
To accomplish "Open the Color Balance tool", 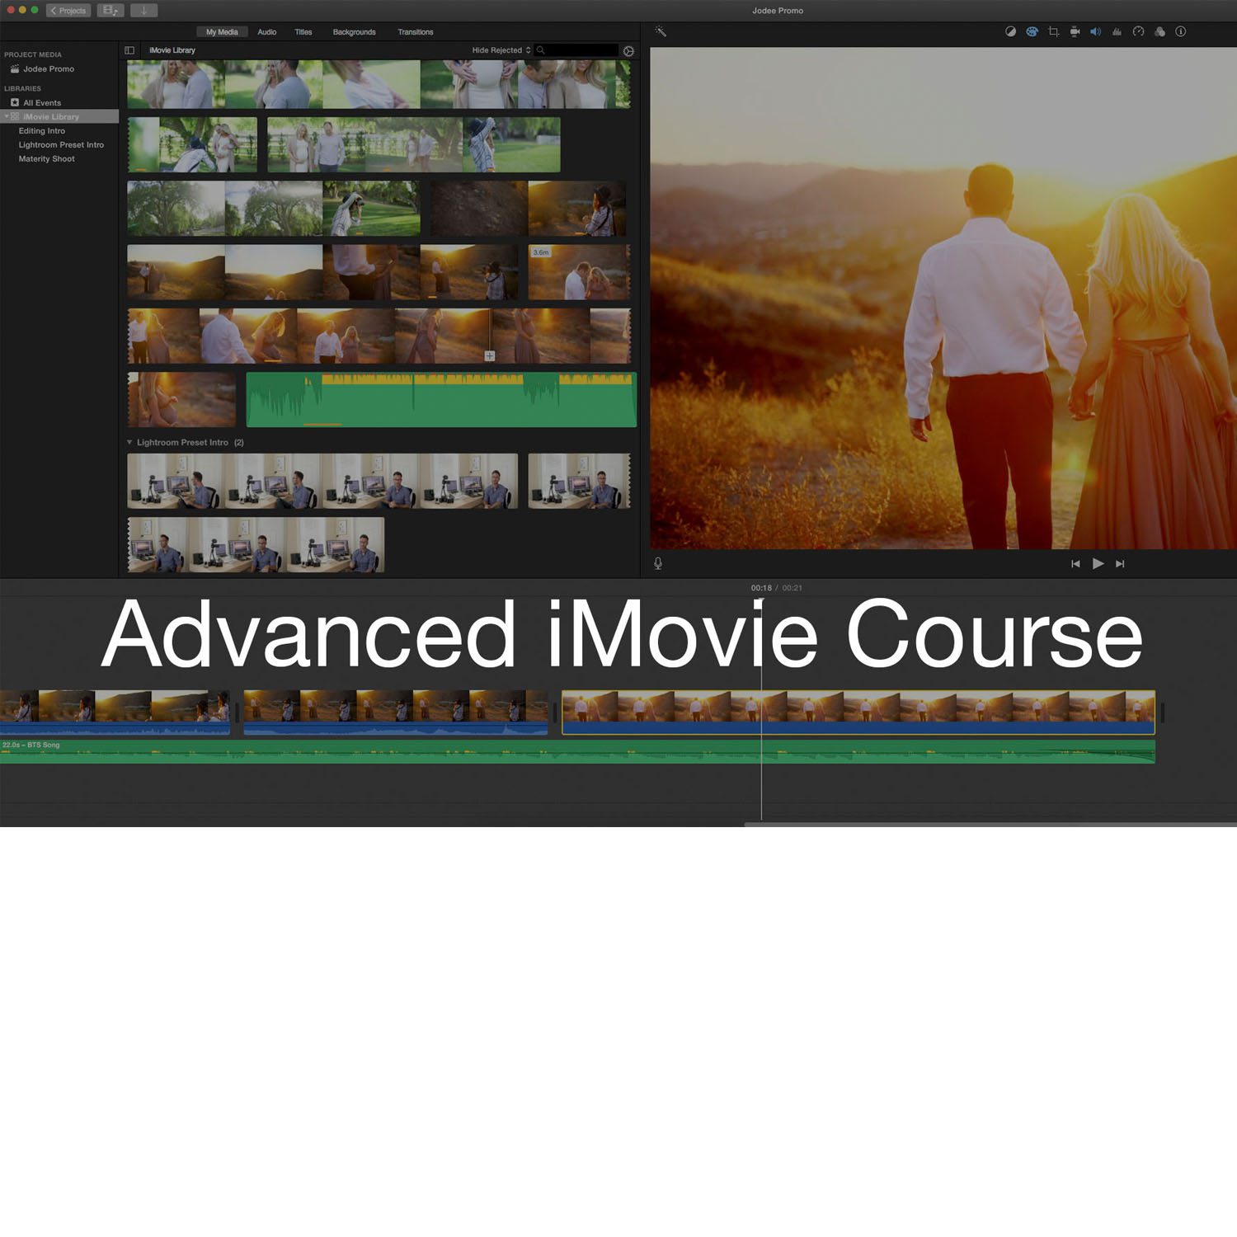I will coord(1010,31).
